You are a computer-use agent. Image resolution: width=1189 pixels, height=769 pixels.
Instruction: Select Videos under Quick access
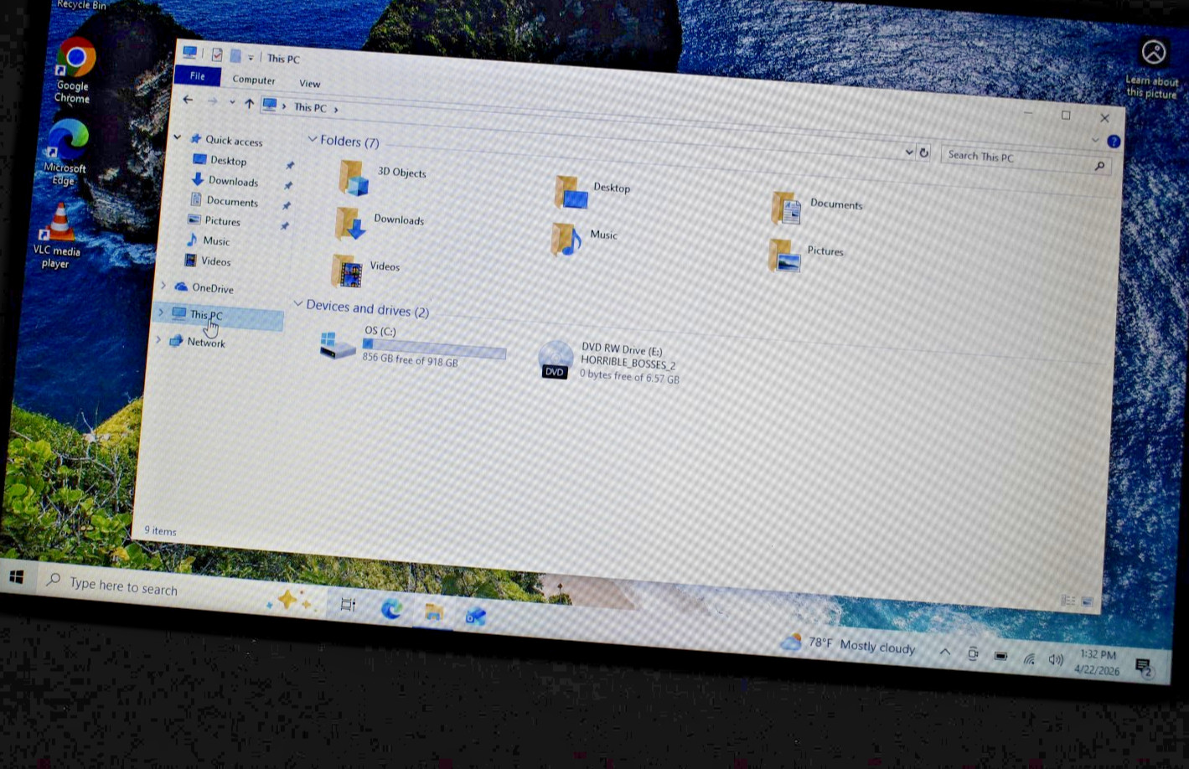coord(215,261)
